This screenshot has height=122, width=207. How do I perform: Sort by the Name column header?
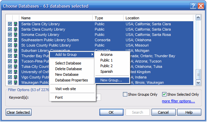[56, 18]
